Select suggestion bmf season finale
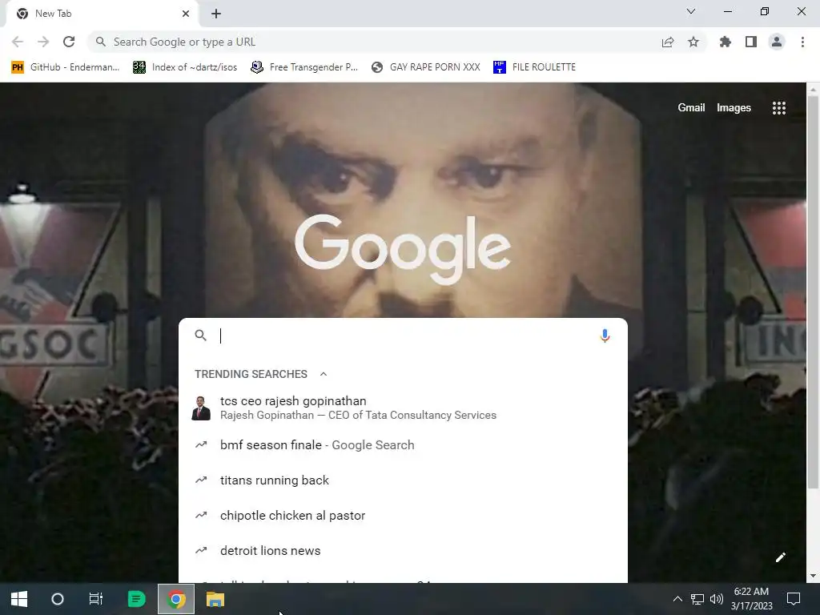The image size is (820, 615). [x=403, y=445]
